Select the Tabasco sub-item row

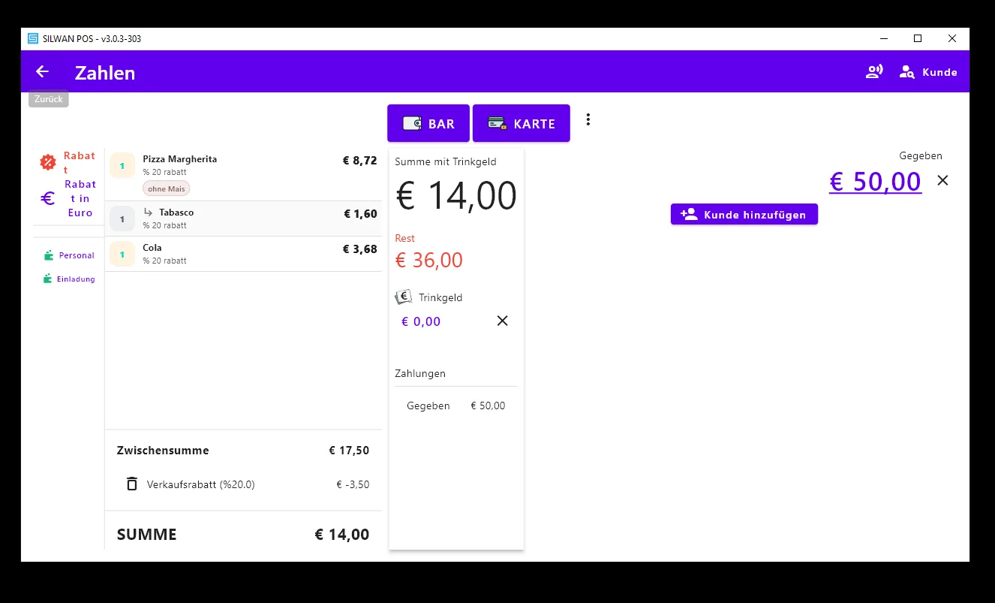point(244,219)
